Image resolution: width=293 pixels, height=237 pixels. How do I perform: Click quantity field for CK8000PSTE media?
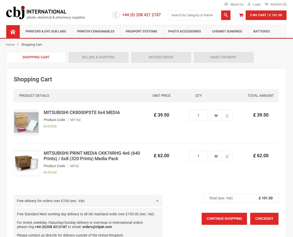click(x=198, y=115)
